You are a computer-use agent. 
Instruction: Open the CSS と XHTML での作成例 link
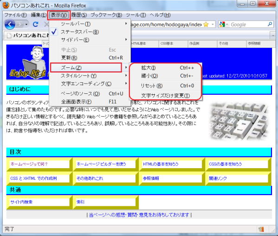33,178
